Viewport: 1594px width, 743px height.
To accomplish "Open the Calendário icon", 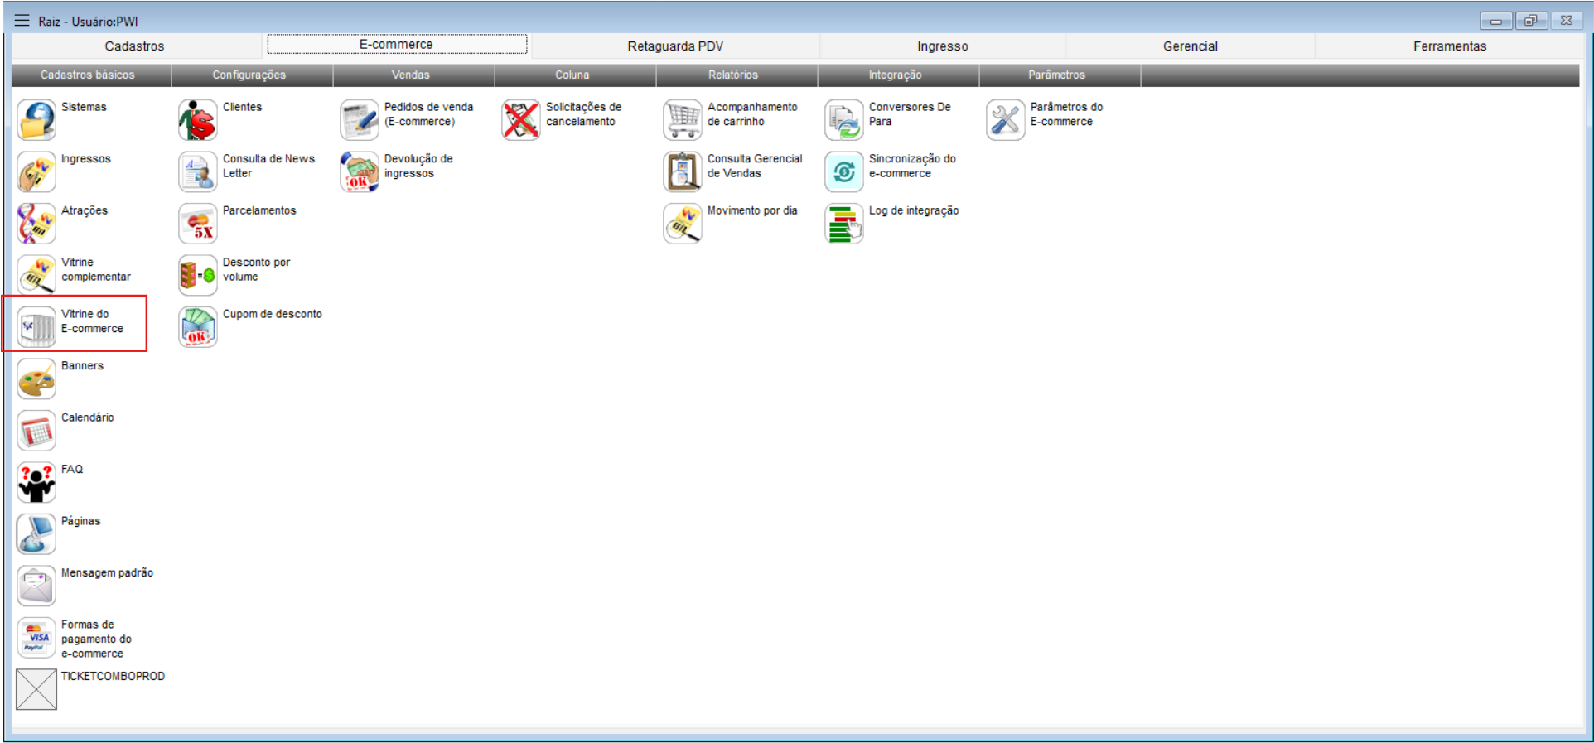I will point(36,431).
